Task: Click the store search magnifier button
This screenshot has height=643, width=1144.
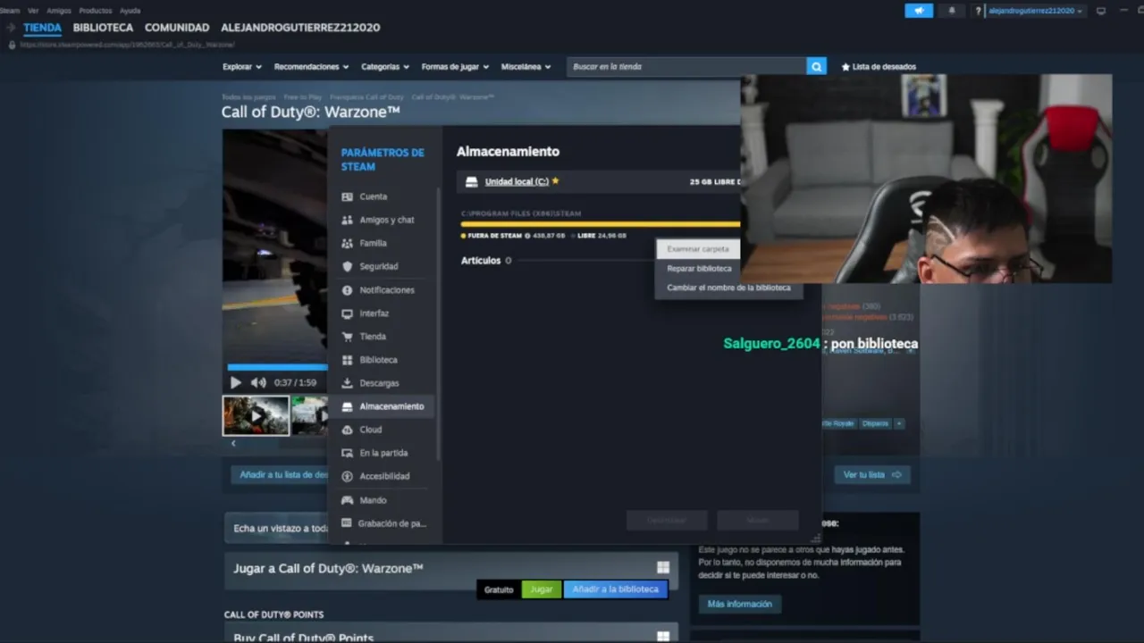Action: click(x=815, y=66)
